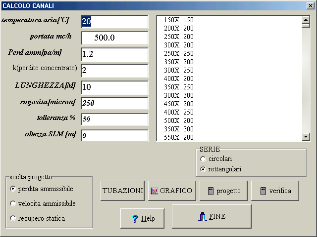This screenshot has width=317, height=237.
Task: Click the exit door icon on FINE
Action: (203, 217)
